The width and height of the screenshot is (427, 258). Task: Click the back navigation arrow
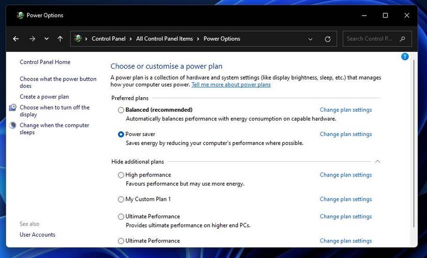tap(16, 39)
